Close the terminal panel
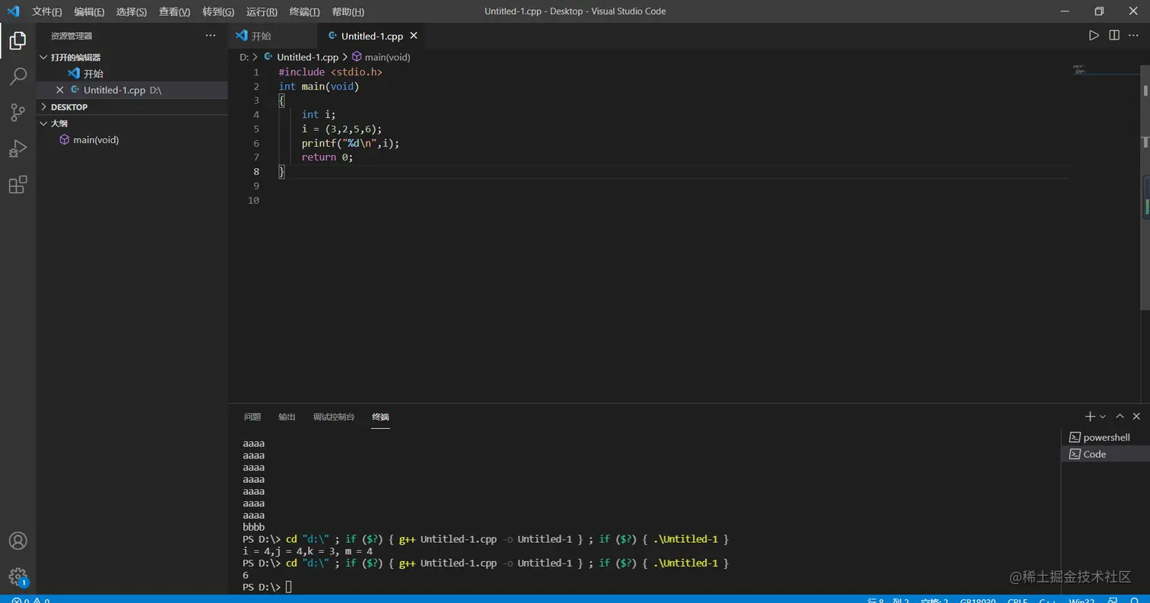 (x=1136, y=417)
